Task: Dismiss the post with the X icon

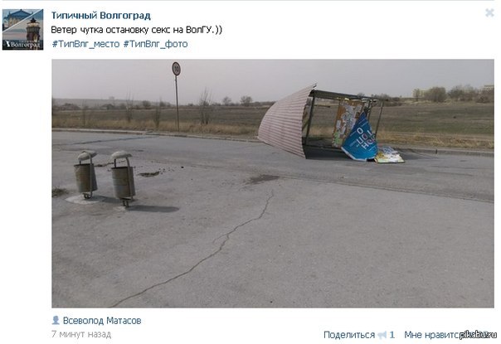Action: tap(489, 12)
